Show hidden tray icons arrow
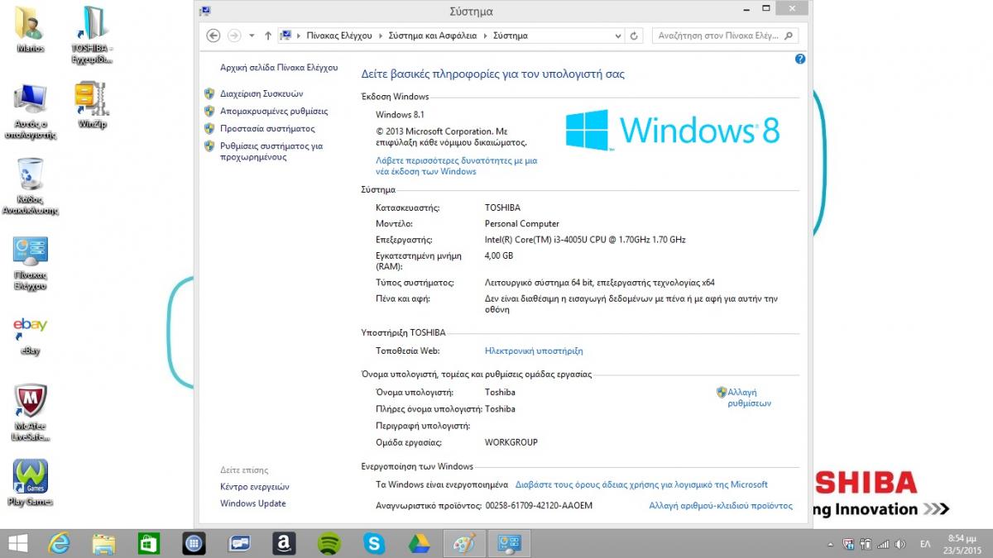This screenshot has width=993, height=558. [x=830, y=544]
